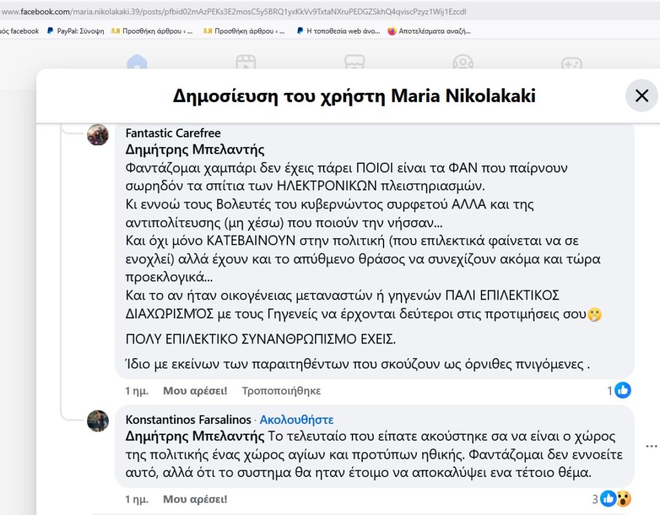660x515 pixels.
Task: Open Konstantinos Farsalinos' profile picture
Action: (98, 421)
